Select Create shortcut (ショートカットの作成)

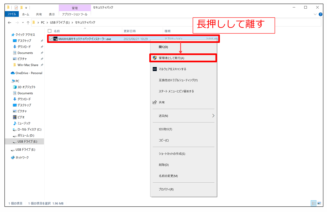pos(172,154)
